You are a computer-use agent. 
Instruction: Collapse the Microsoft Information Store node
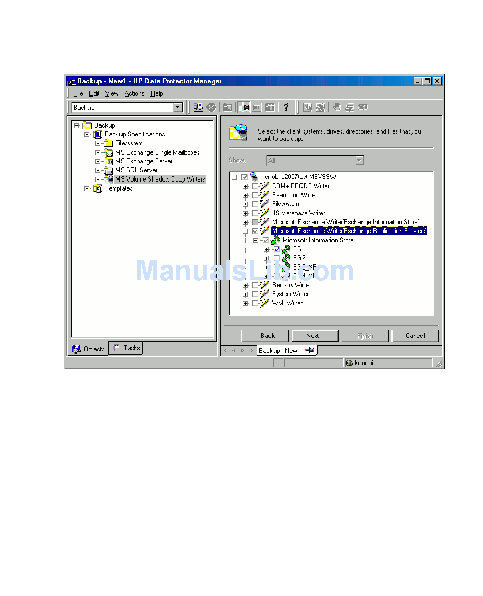click(x=256, y=240)
